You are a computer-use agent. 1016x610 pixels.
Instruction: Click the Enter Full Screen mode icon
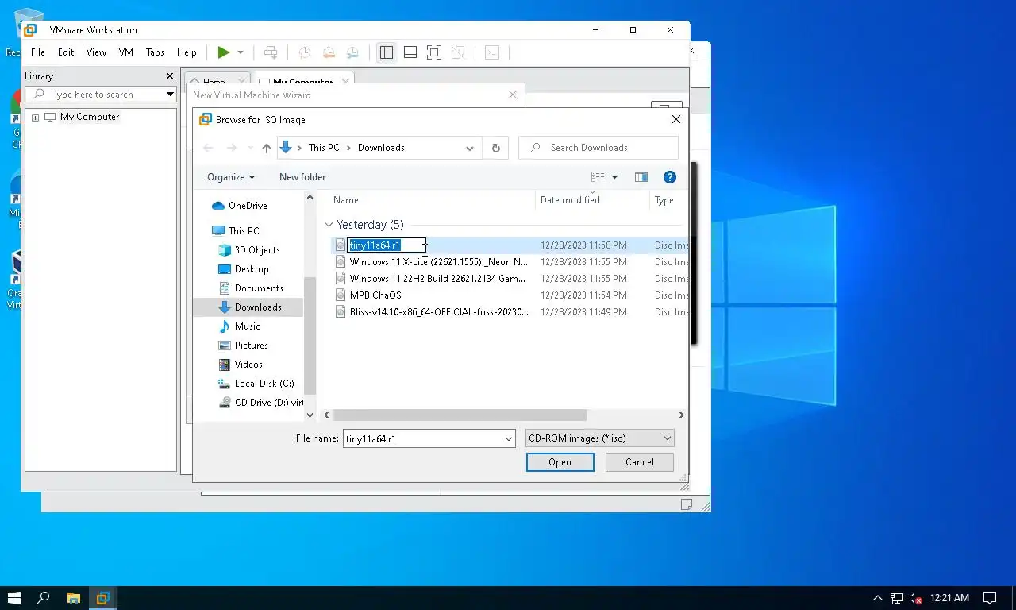tap(434, 52)
